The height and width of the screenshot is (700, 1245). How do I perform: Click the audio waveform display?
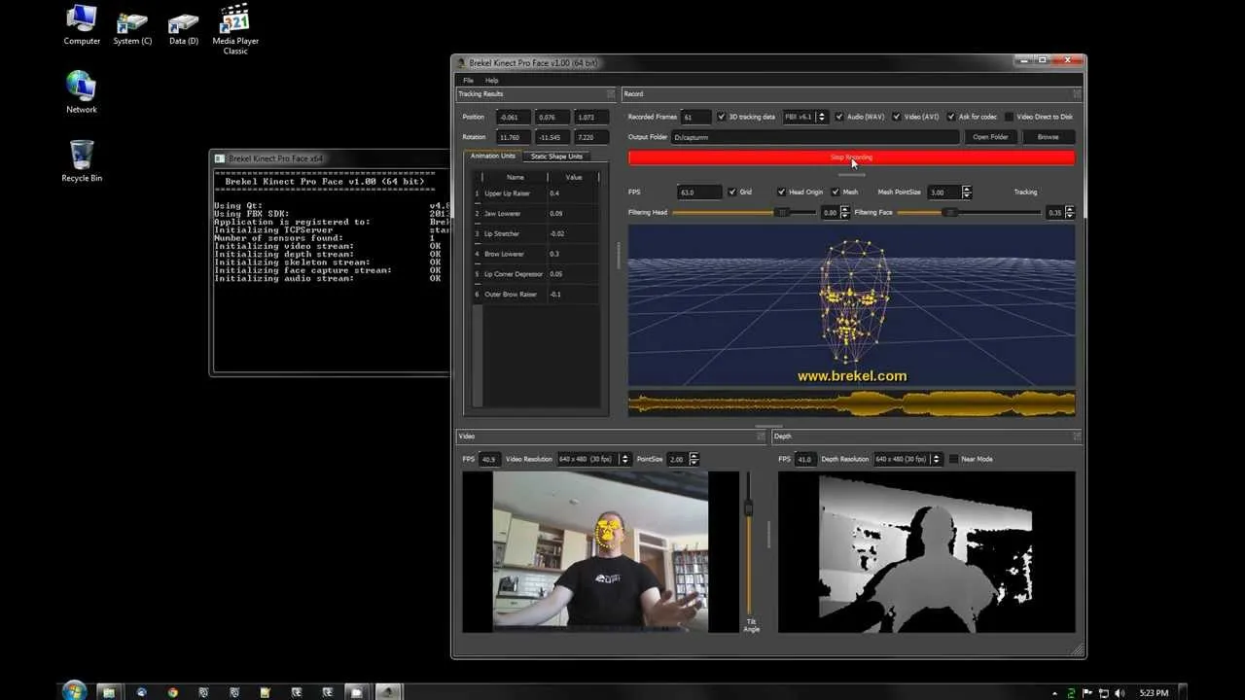tap(852, 402)
